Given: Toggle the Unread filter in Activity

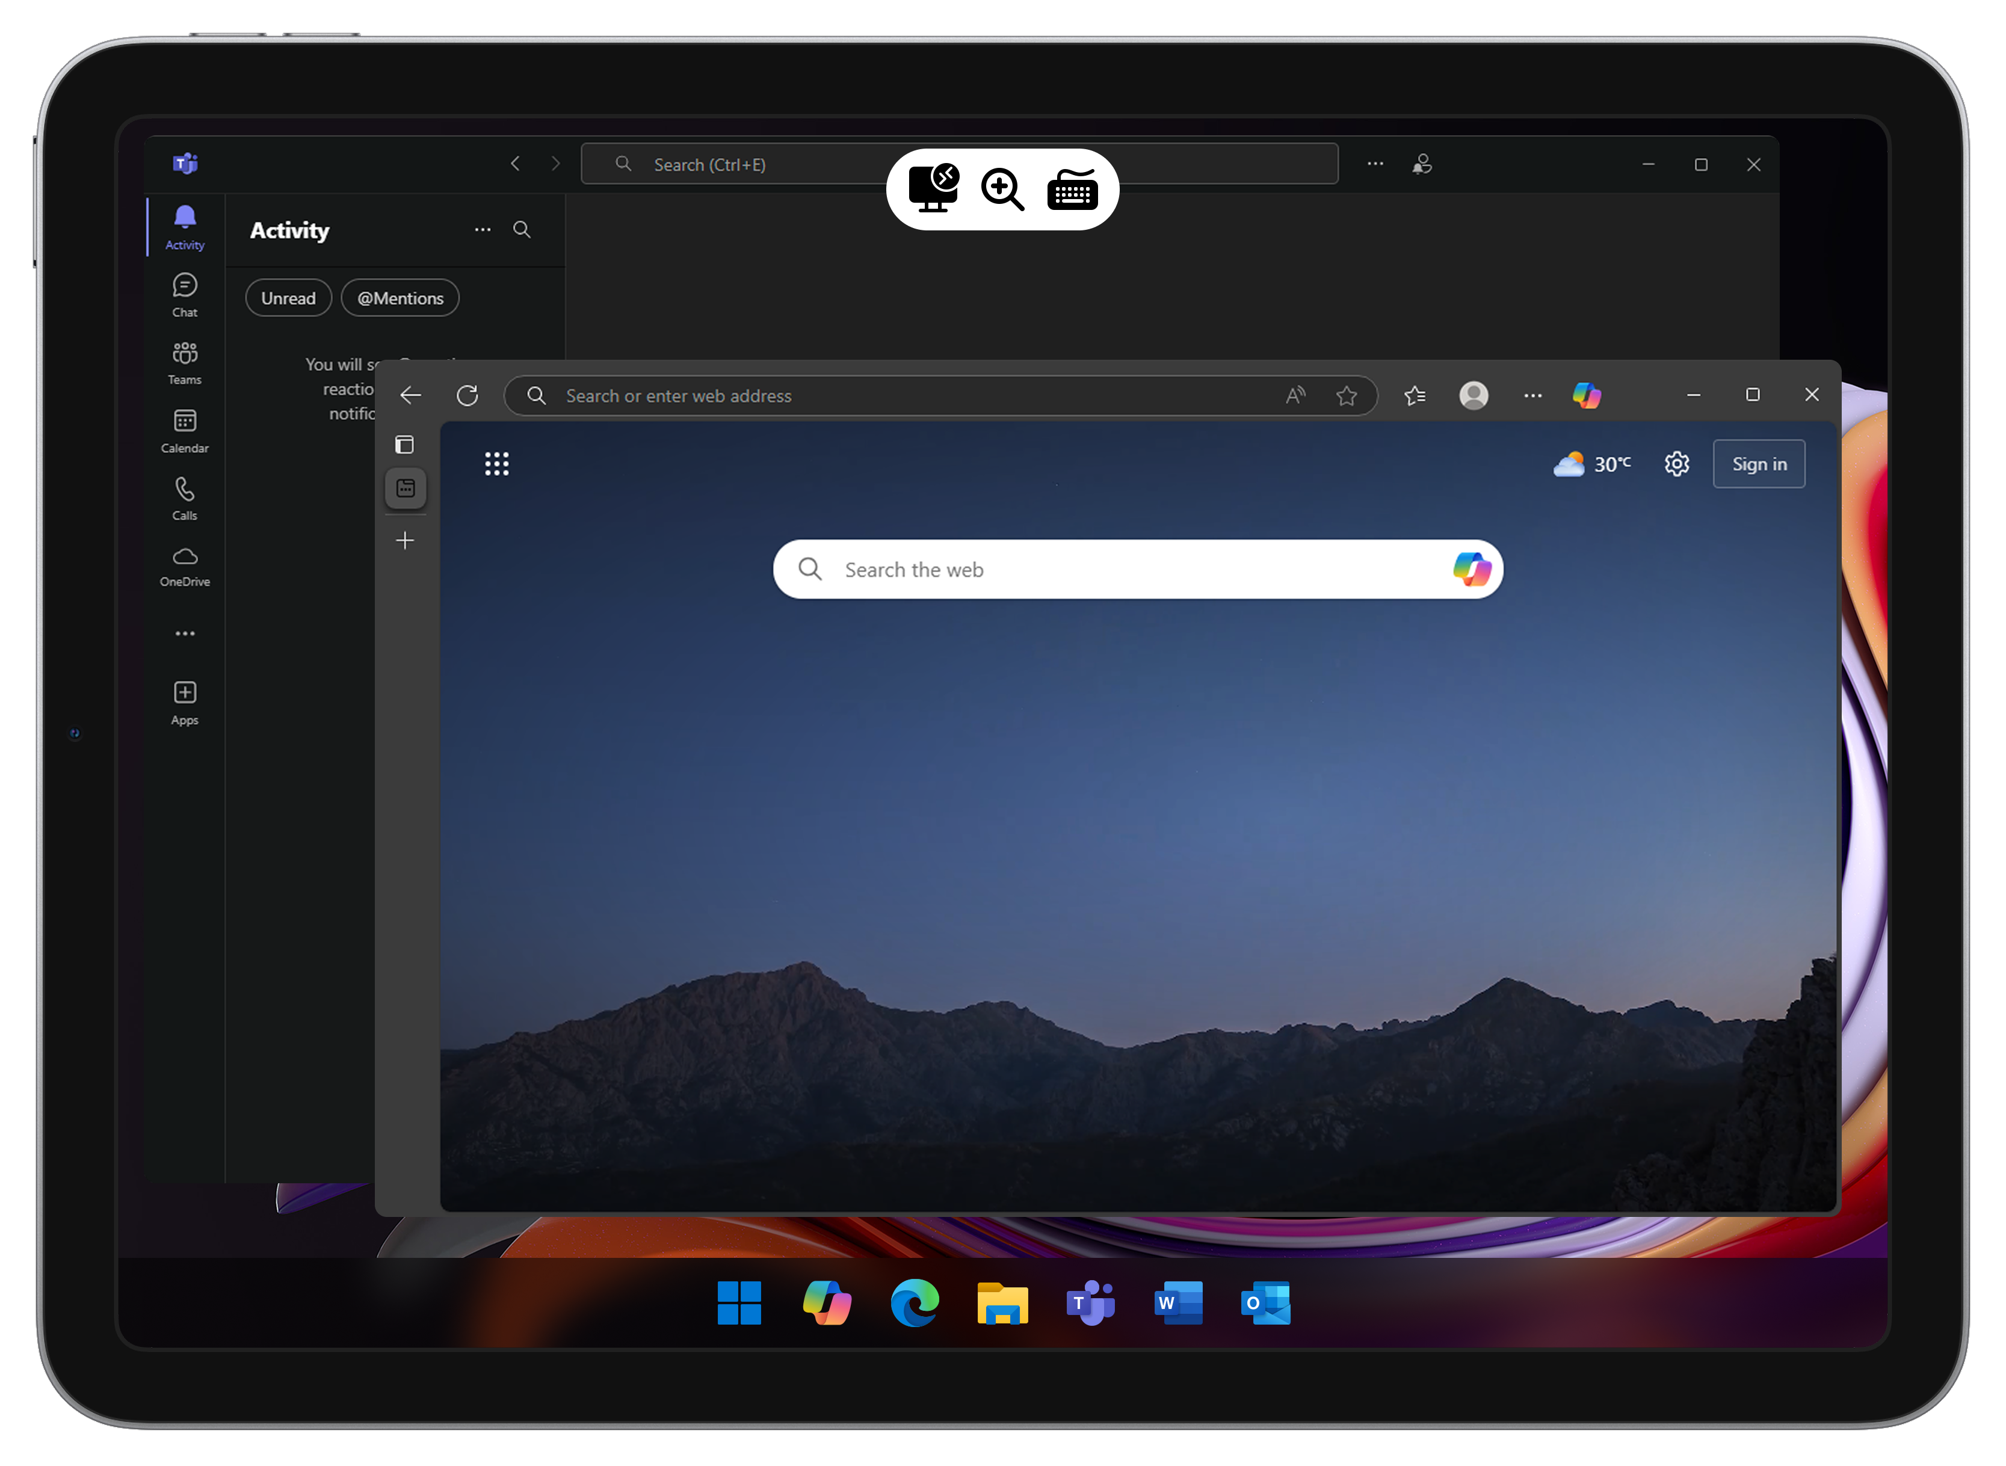Looking at the screenshot, I should pyautogui.click(x=288, y=298).
